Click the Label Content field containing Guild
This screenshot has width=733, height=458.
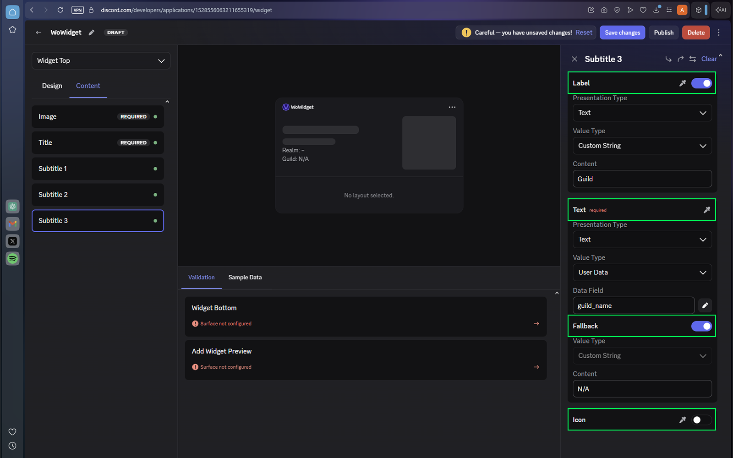[642, 179]
